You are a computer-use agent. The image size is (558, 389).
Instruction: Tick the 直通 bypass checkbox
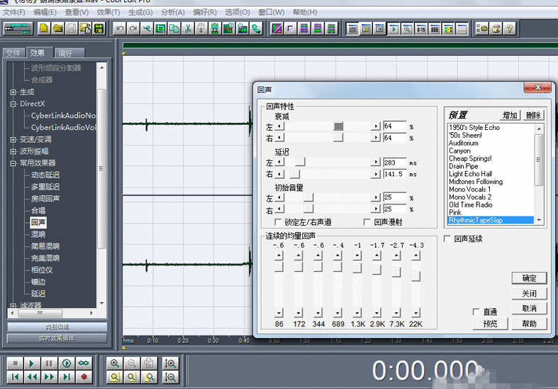point(476,312)
